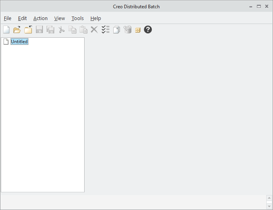
Task: Open the Edit menu
Action: 22,18
